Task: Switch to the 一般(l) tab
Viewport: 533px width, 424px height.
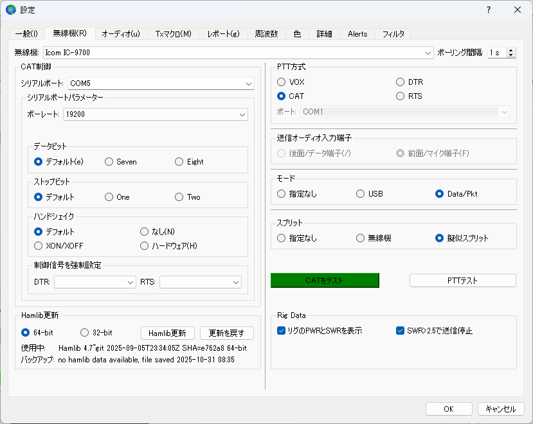Action: pos(26,34)
